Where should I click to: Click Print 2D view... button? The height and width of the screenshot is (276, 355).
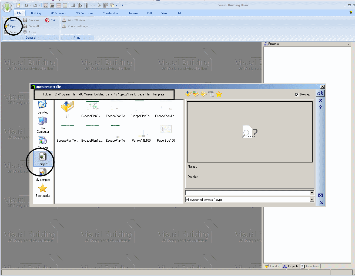point(75,20)
